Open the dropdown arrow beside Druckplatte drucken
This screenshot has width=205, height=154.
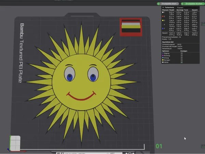(x=182, y=4)
